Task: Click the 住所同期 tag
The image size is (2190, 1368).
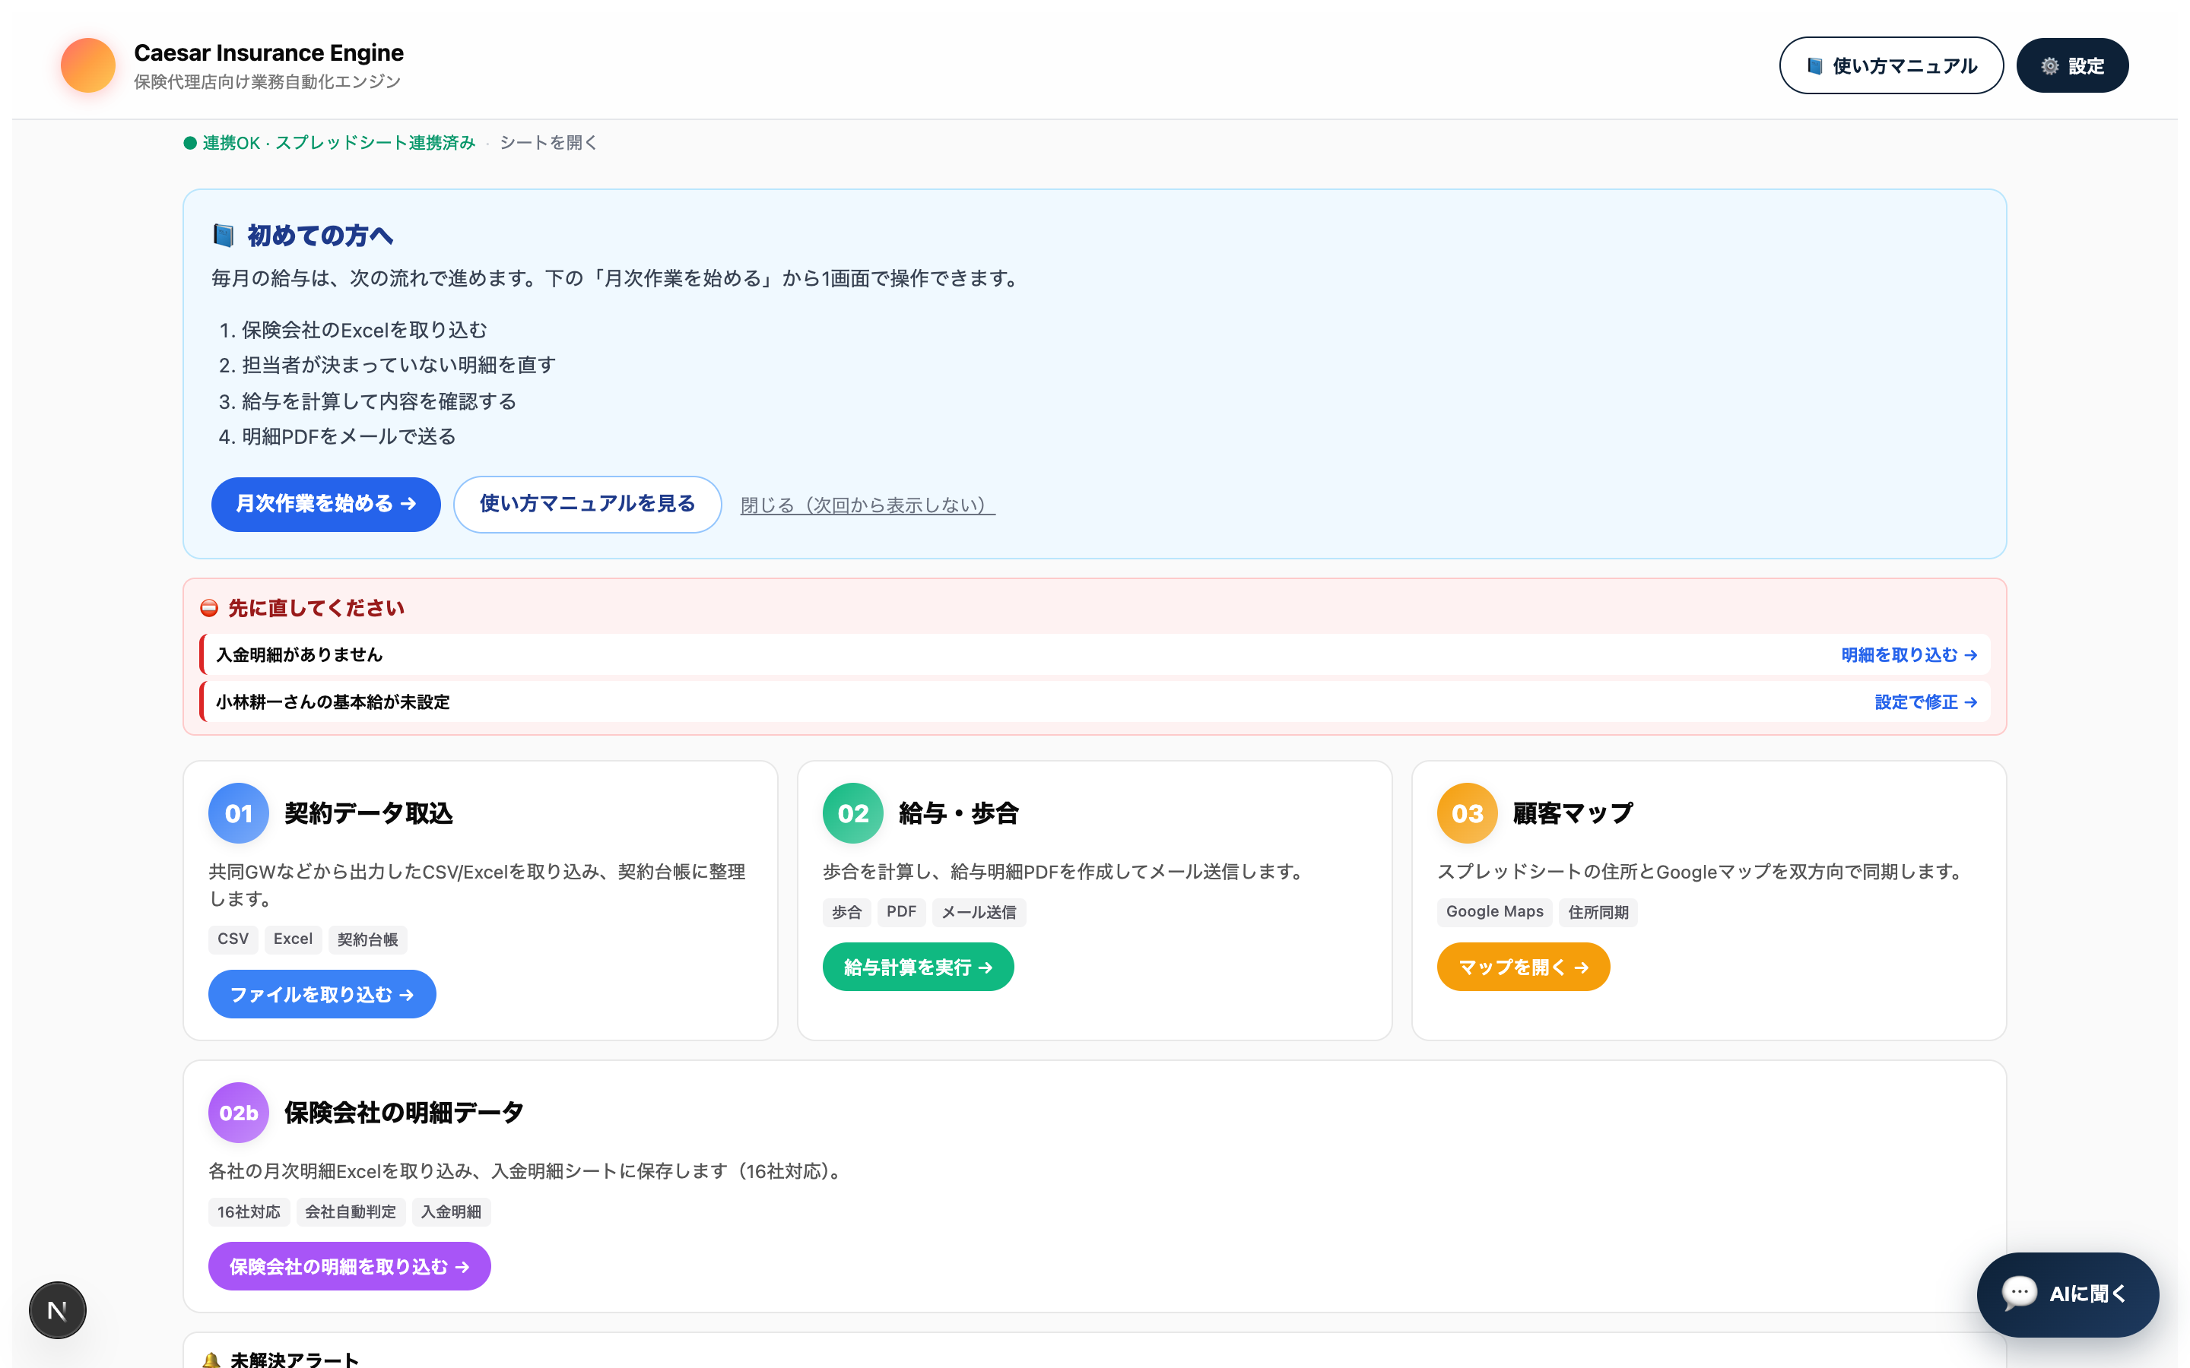Action: [x=1598, y=912]
